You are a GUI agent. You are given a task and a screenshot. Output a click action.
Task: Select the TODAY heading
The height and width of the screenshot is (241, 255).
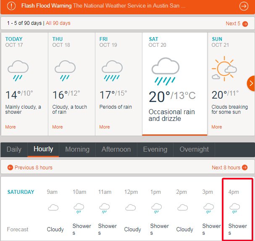pos(14,39)
